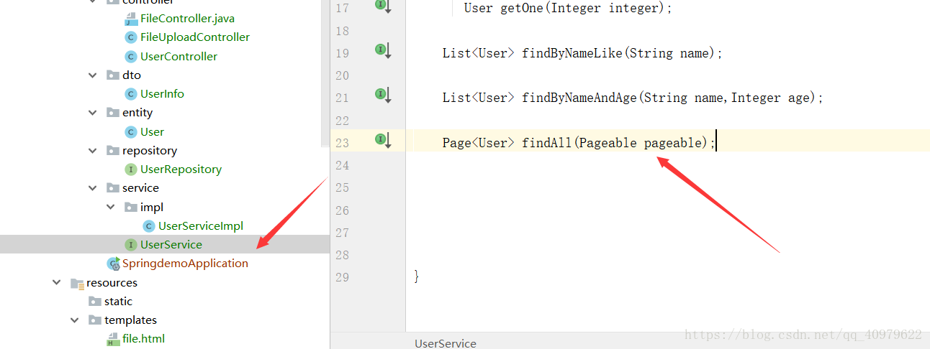Click getOne method name on line 17
Viewport: 930px width, 349px height.
pyautogui.click(x=522, y=8)
